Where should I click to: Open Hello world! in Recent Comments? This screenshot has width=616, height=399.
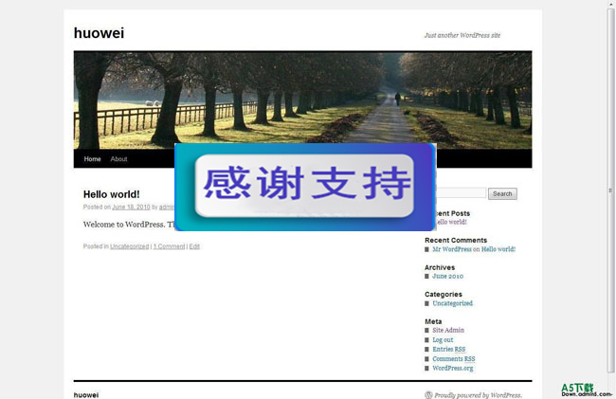(498, 249)
